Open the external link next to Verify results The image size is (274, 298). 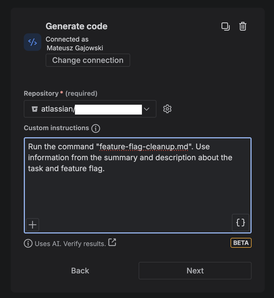click(112, 242)
